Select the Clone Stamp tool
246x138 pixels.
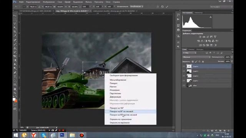click(x=15, y=48)
